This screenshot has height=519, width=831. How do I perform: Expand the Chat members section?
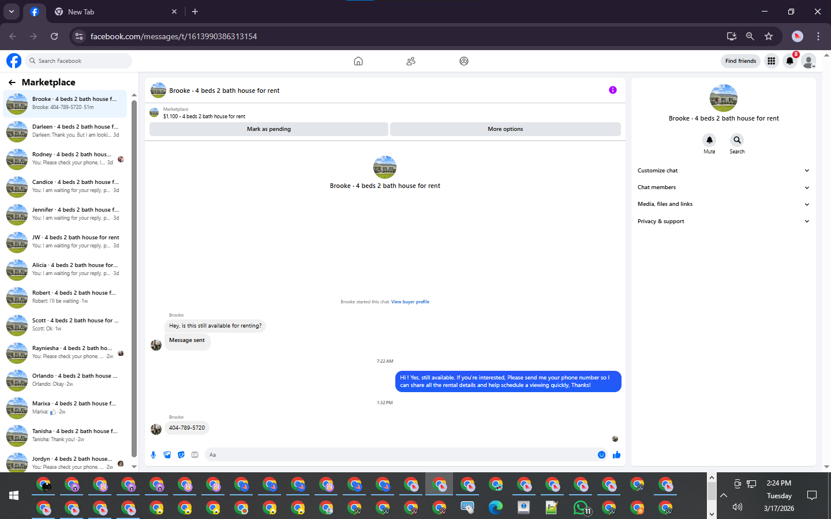(x=724, y=187)
